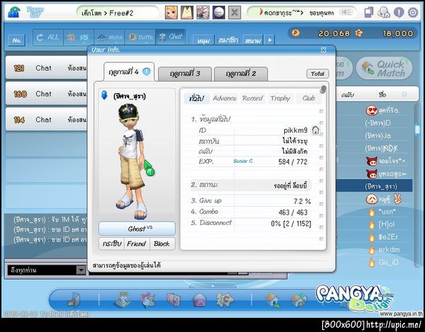Click the exclamation notice icon in top bar

pos(399,13)
